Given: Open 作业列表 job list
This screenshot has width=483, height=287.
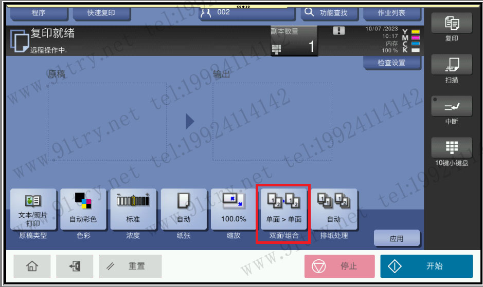Looking at the screenshot, I should click(x=392, y=13).
